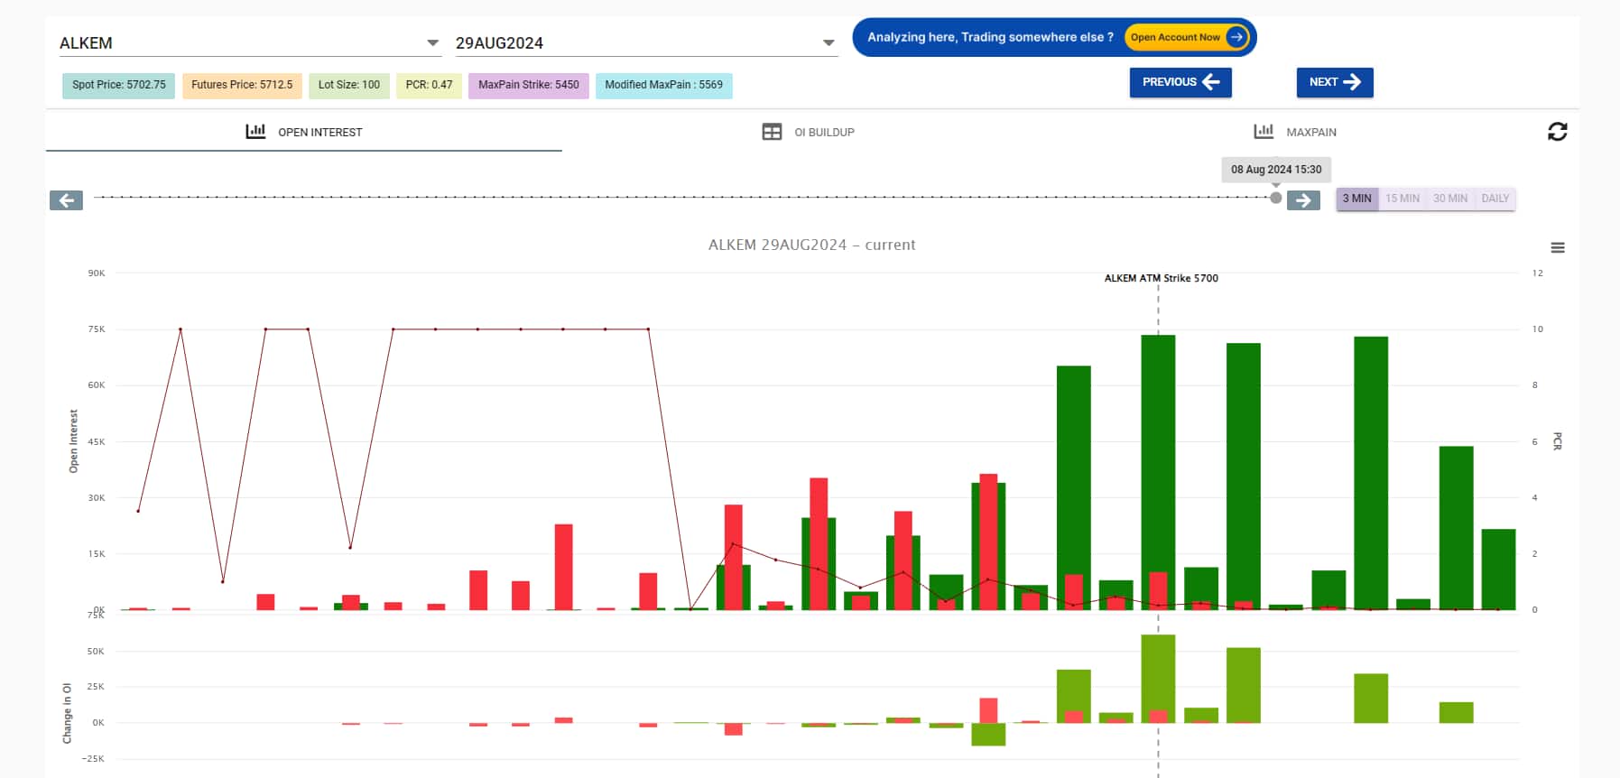Image resolution: width=1620 pixels, height=778 pixels.
Task: Click arrow icon in Open Account Now
Action: click(1236, 37)
